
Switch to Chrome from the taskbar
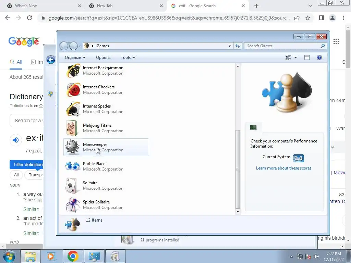(x=73, y=256)
